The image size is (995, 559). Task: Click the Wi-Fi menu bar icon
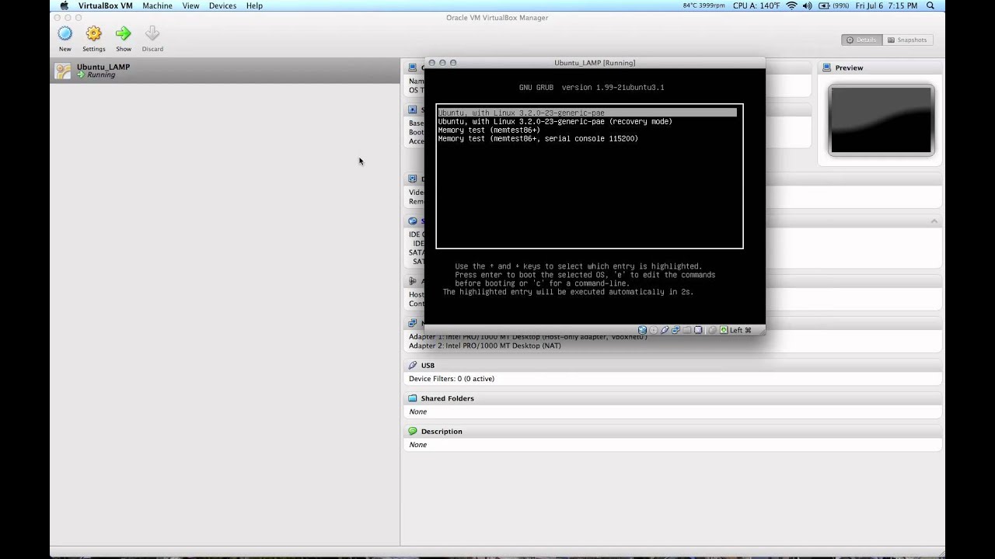tap(791, 5)
